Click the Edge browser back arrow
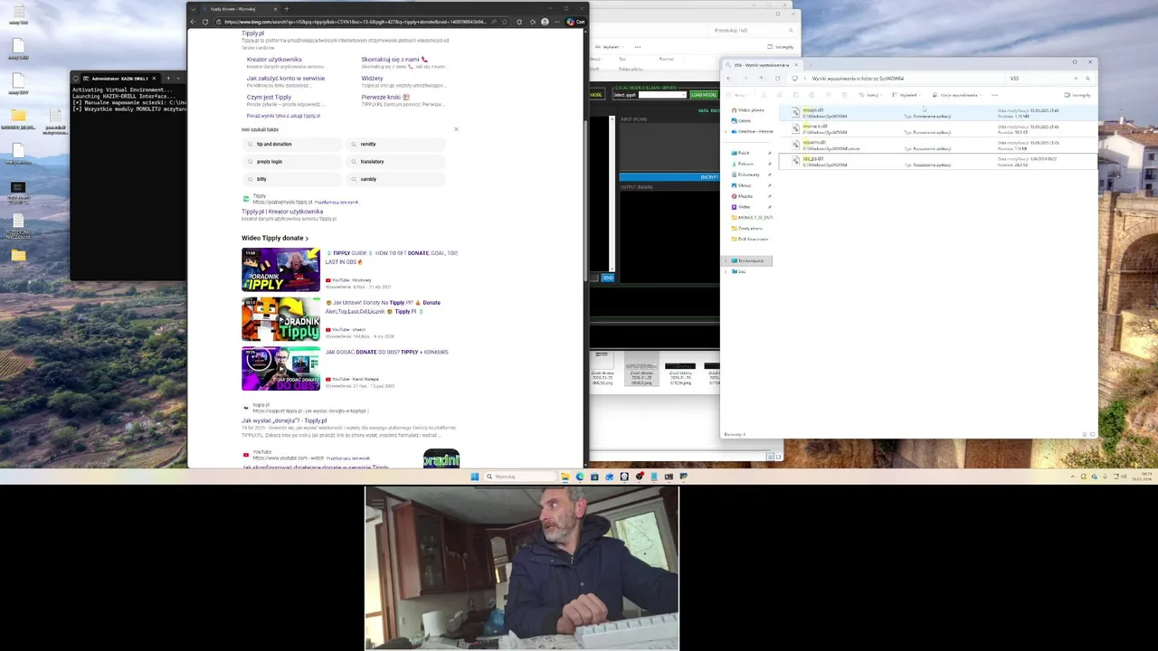 pyautogui.click(x=193, y=22)
